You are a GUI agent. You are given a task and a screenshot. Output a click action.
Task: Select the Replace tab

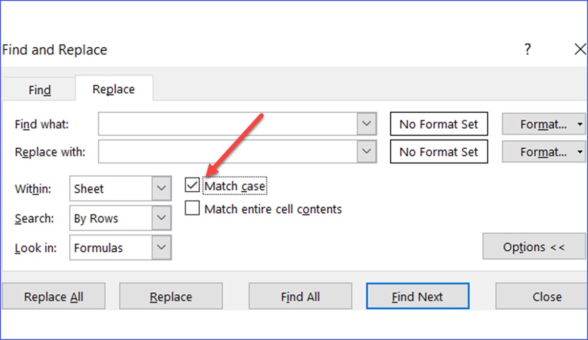coord(114,89)
